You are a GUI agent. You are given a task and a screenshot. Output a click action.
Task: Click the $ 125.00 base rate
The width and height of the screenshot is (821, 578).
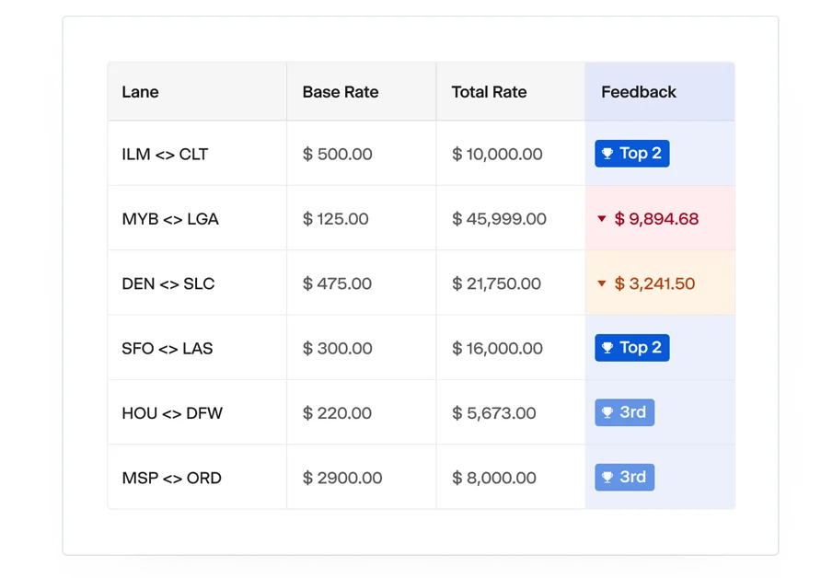coord(336,219)
